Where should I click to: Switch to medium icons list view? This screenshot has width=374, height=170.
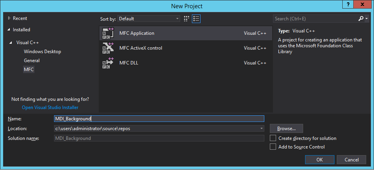click(x=196, y=19)
